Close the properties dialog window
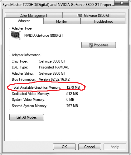 click(122, 3)
